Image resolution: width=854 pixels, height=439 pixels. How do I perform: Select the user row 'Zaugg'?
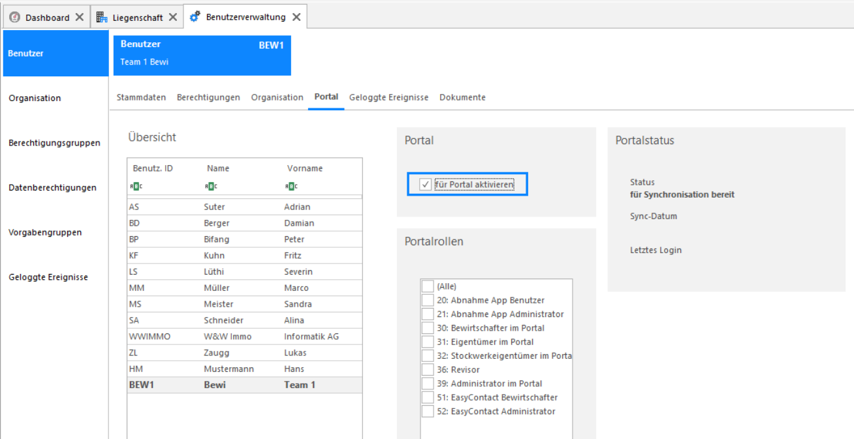coord(245,353)
